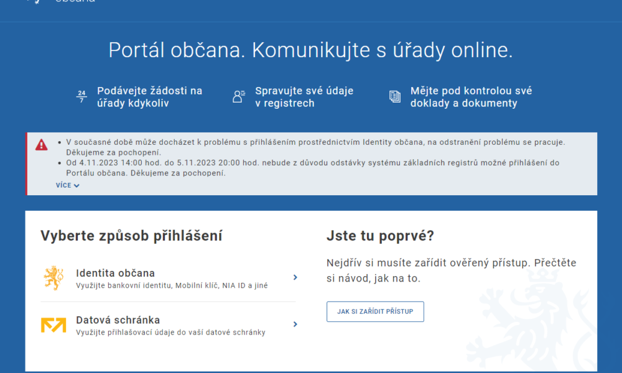The height and width of the screenshot is (373, 622).
Task: Click the chevron arrow next to Datová schránka
Action: tap(295, 325)
